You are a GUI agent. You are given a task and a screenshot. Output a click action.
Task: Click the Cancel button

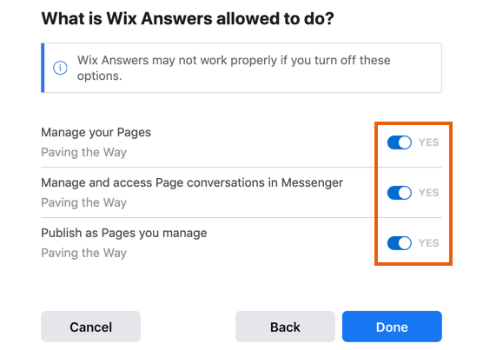(x=91, y=327)
